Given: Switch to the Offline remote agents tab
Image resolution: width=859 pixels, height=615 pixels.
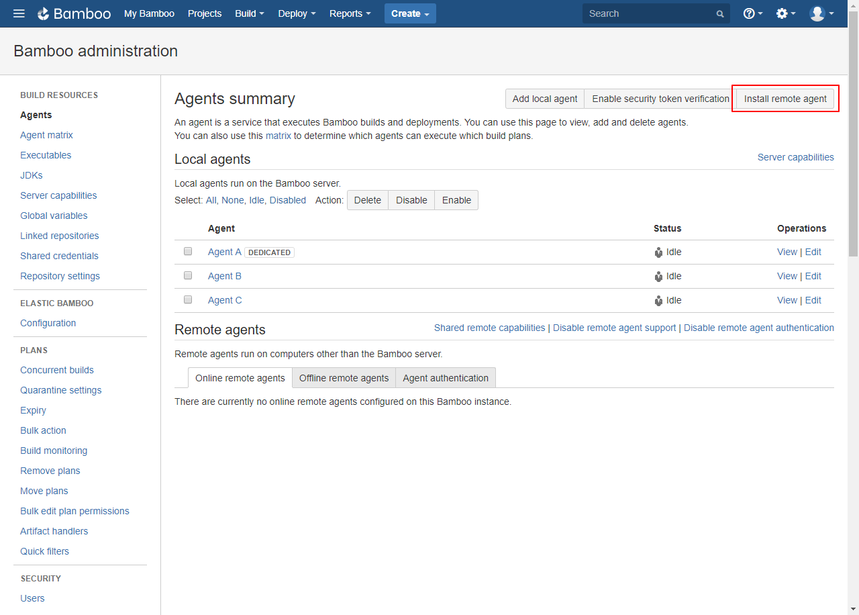Looking at the screenshot, I should [344, 378].
